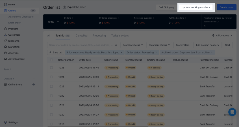The height and width of the screenshot is (127, 239).
Task: Click the location pin icon
Action: tap(213, 35)
